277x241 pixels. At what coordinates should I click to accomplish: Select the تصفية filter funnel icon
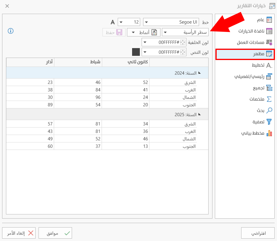269,122
